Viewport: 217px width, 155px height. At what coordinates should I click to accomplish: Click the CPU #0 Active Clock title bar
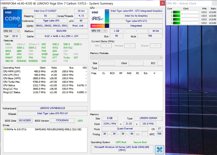(x=189, y=3)
